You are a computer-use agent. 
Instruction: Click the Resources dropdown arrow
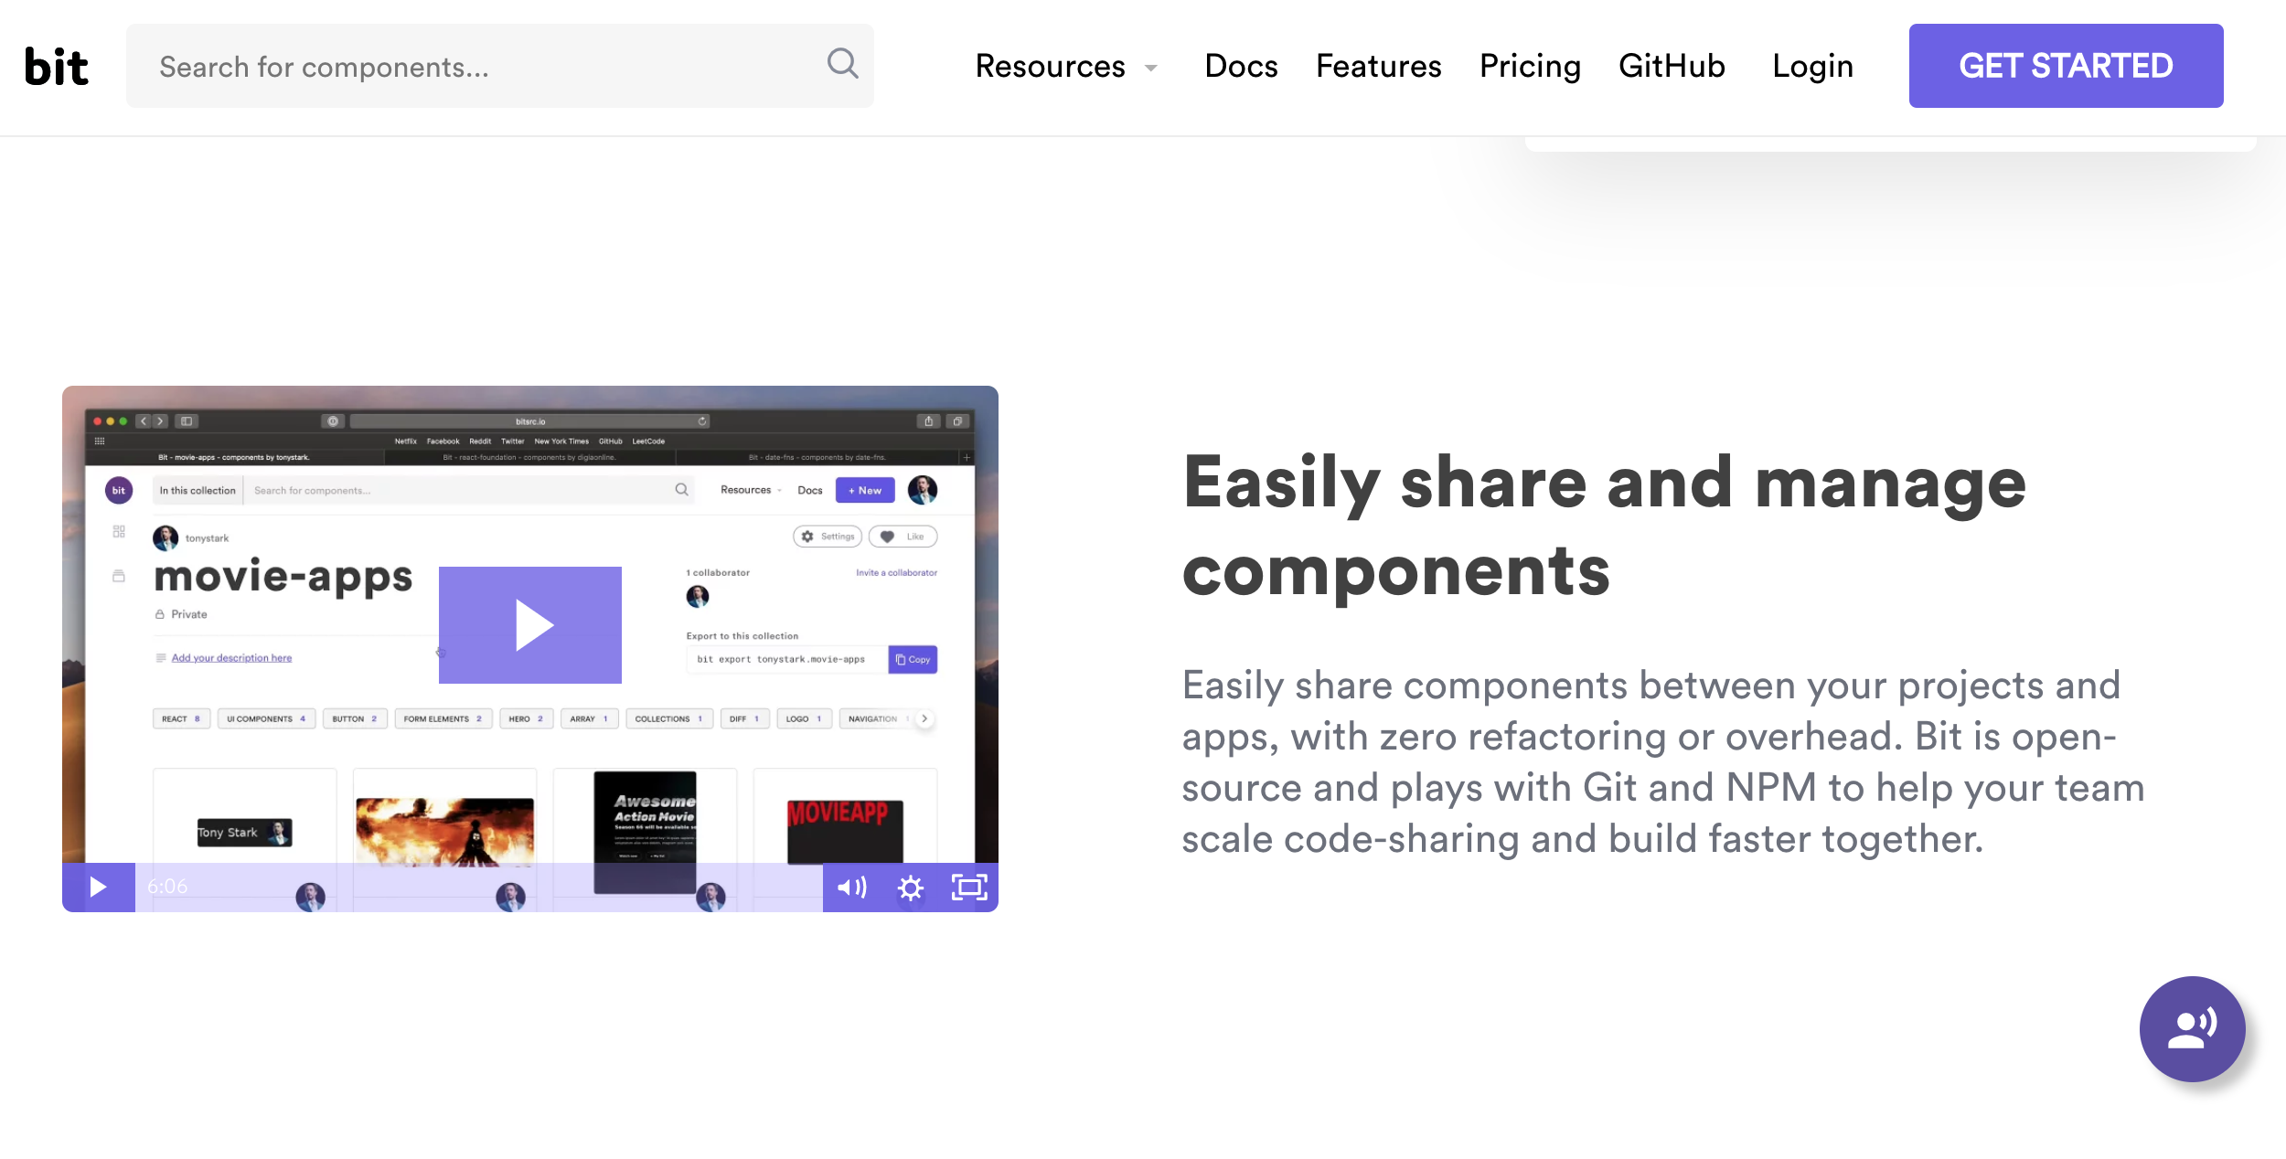click(1151, 69)
